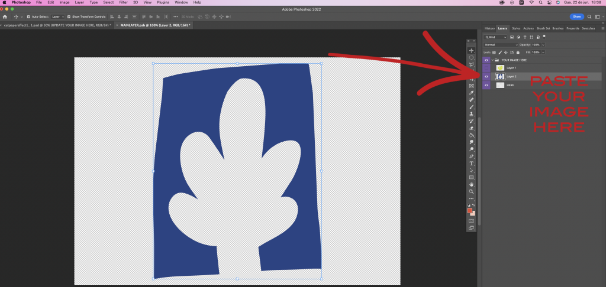Select the Zoom tool in the toolbox
606x287 pixels.
(x=471, y=191)
